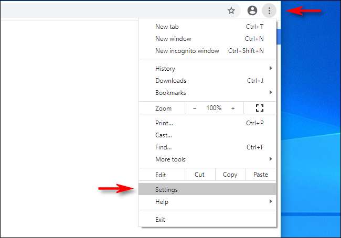The image size is (341, 238).
Task: Open a New tab
Action: pos(207,27)
